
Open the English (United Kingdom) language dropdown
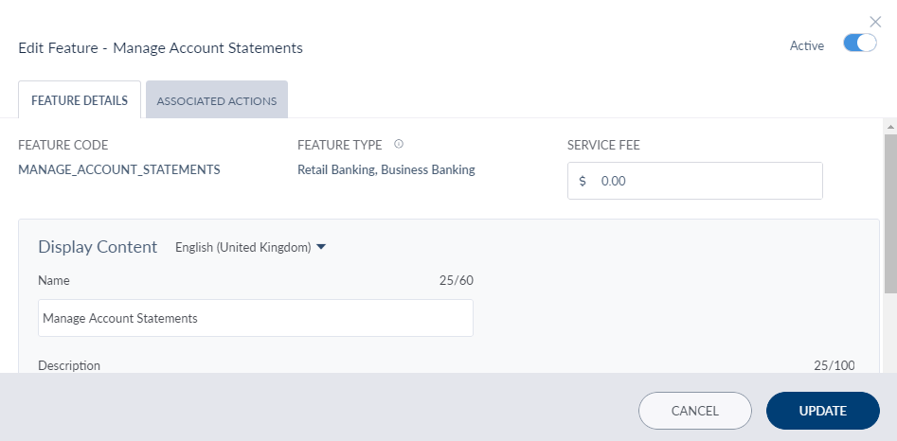point(251,247)
